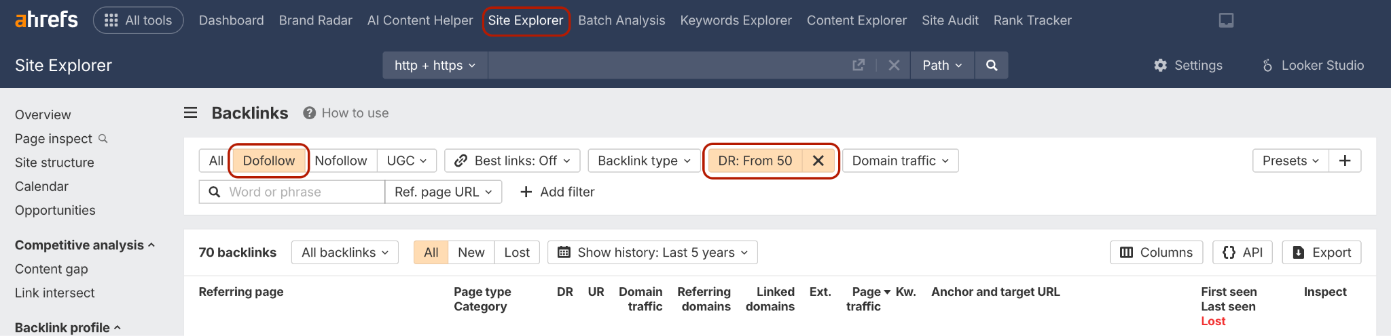Select the Site Explorer tab
Image resolution: width=1391 pixels, height=336 pixels.
click(x=525, y=20)
